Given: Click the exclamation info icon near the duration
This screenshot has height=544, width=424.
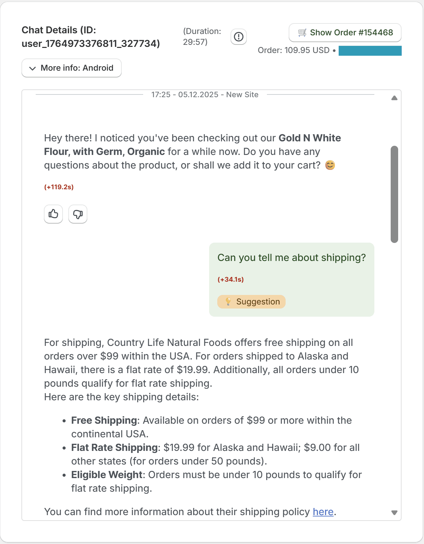Looking at the screenshot, I should tap(238, 36).
